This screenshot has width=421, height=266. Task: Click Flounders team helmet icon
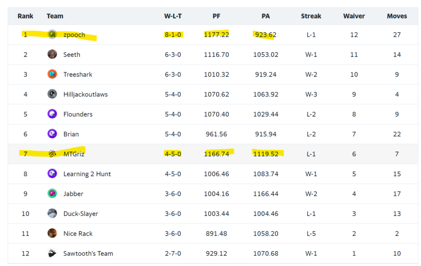click(x=52, y=114)
